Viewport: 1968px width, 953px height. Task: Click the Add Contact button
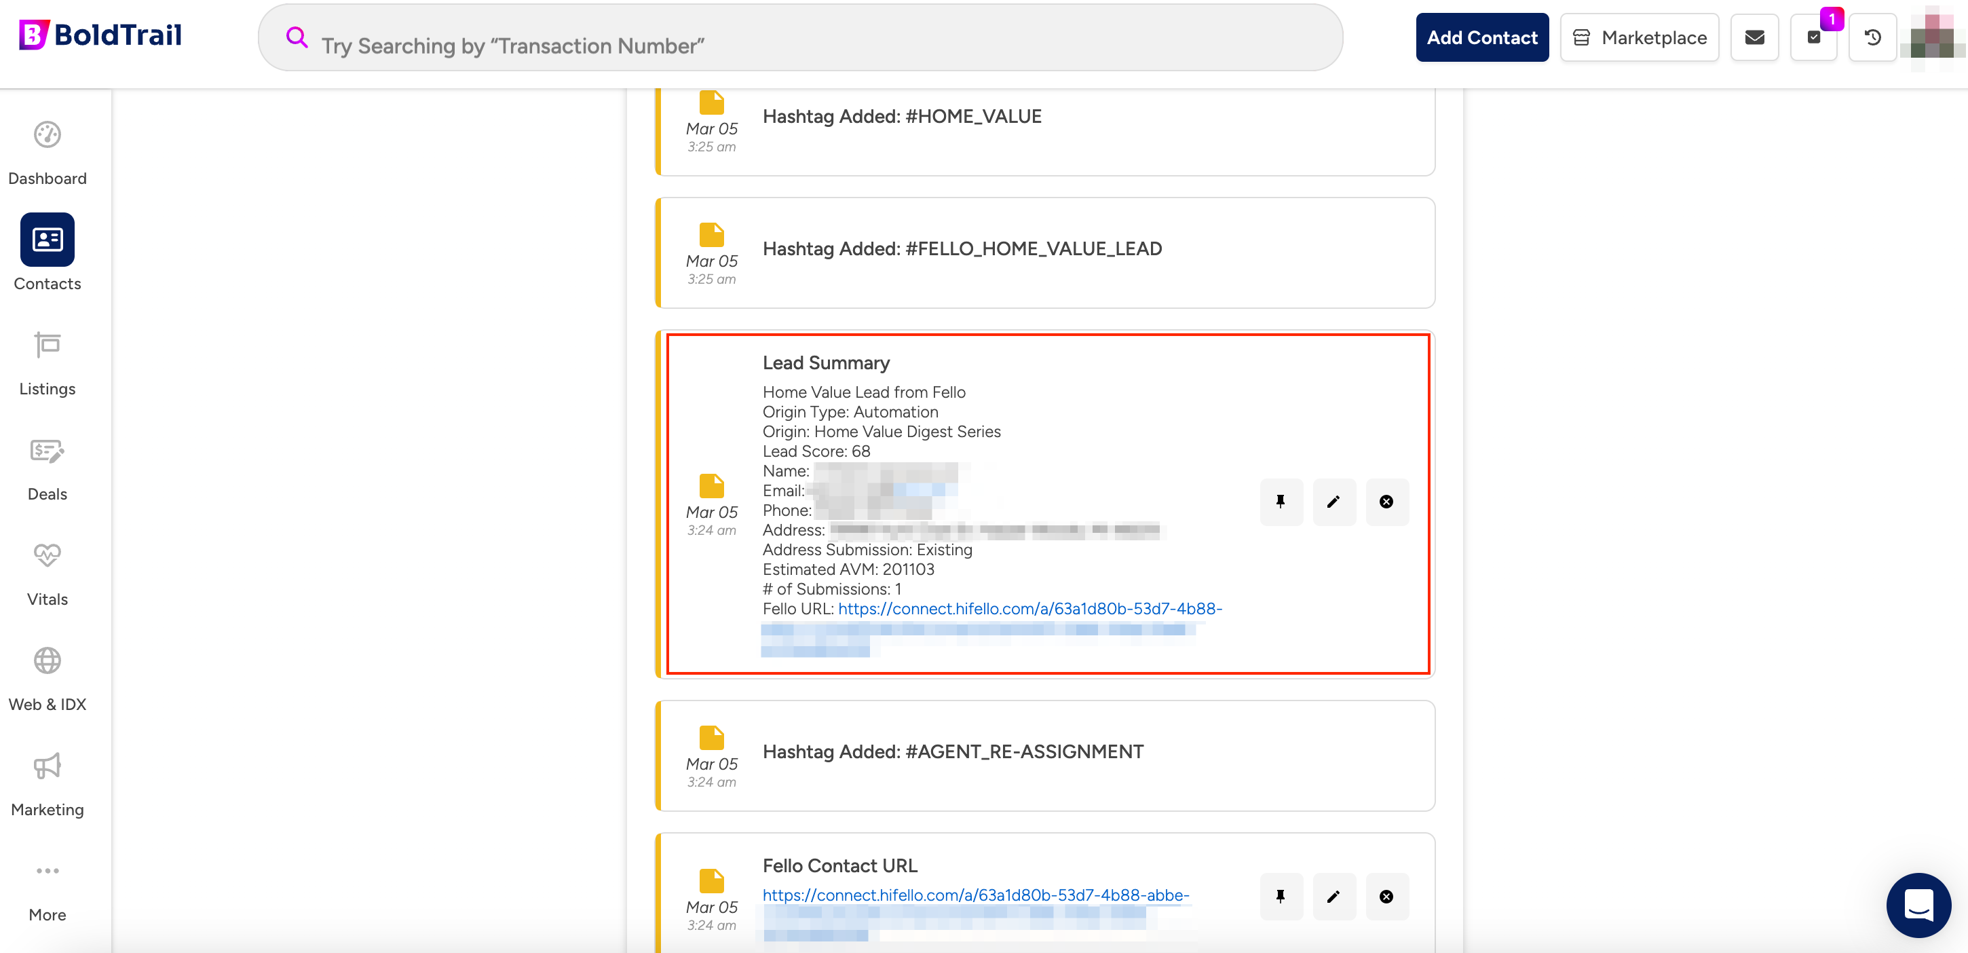pyautogui.click(x=1481, y=37)
